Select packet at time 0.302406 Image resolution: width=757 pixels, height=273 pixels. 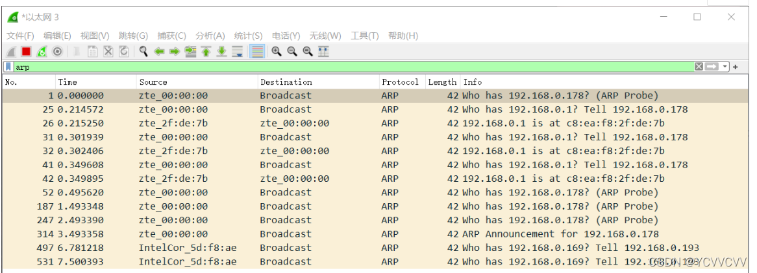tap(376, 151)
